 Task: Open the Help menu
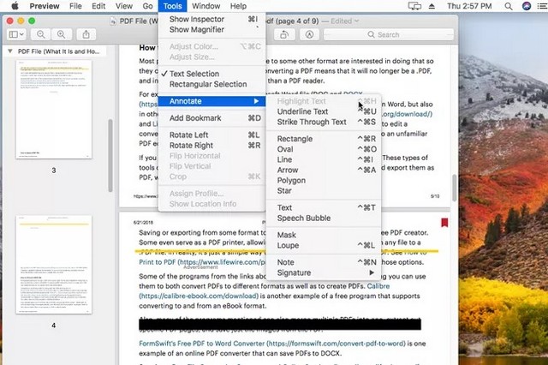[x=238, y=6]
